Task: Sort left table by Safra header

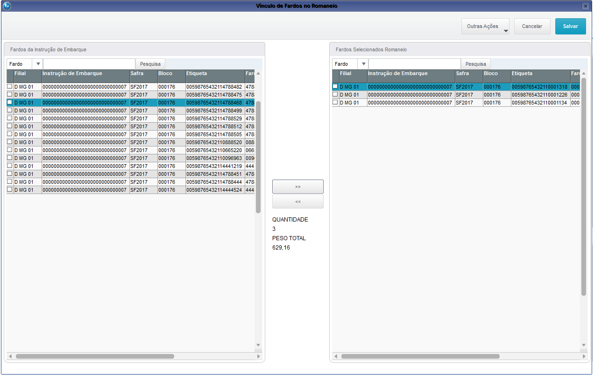Action: [143, 76]
